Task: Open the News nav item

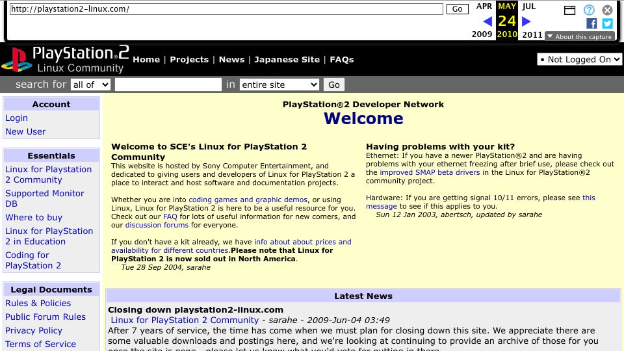Action: [x=231, y=59]
